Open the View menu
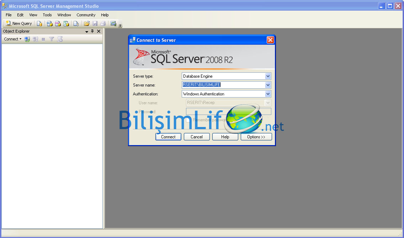Screen dimensions: 404x238 point(33,15)
